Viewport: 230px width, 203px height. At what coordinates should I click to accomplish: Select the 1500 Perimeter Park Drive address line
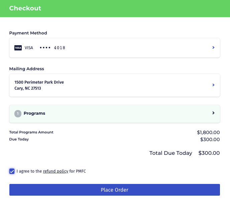[x=39, y=82]
